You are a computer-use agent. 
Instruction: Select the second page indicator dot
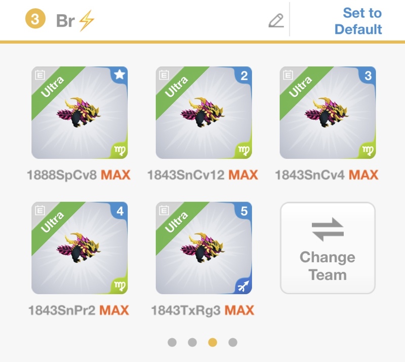tap(192, 342)
